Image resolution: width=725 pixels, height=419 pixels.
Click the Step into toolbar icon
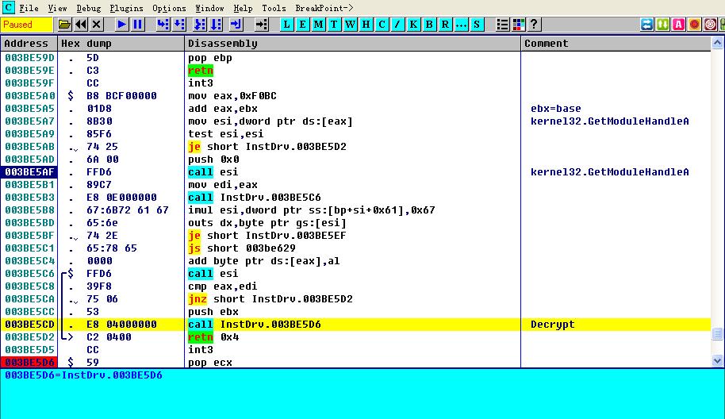(163, 25)
